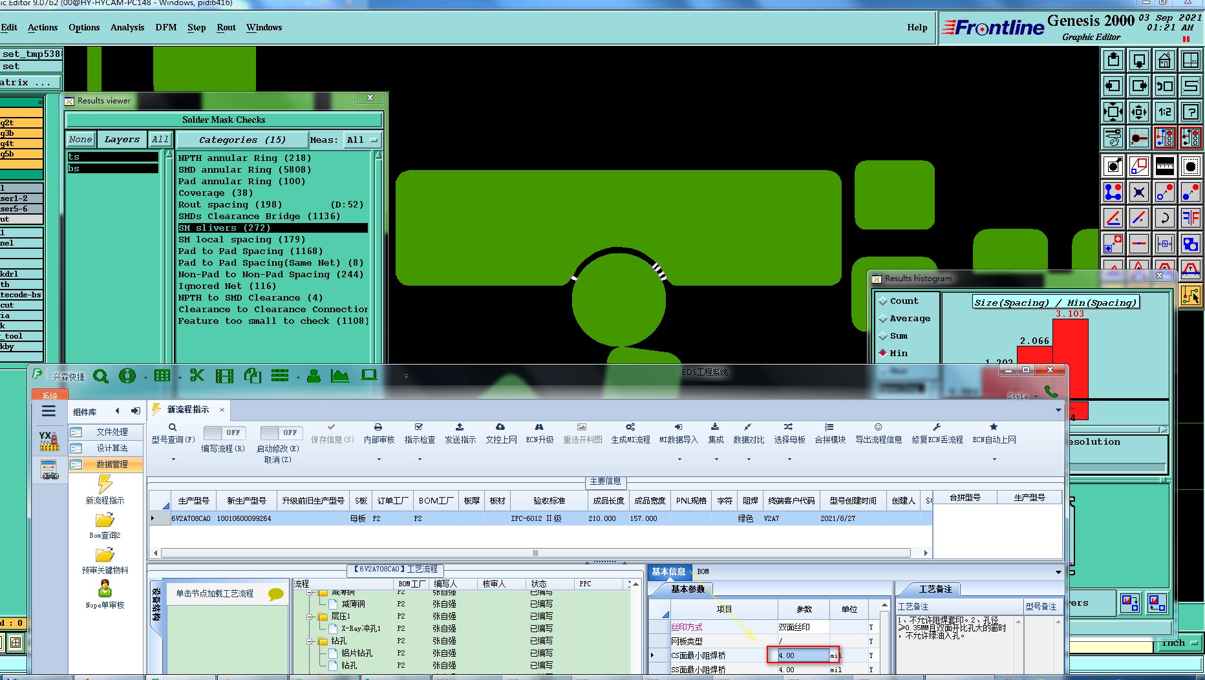Open dropdown arrow under ECN自动上网
1205x680 pixels.
pyautogui.click(x=994, y=460)
